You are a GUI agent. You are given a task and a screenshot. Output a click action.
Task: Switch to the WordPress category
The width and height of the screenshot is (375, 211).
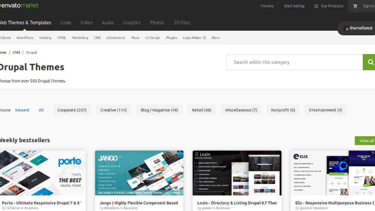pyautogui.click(x=25, y=37)
